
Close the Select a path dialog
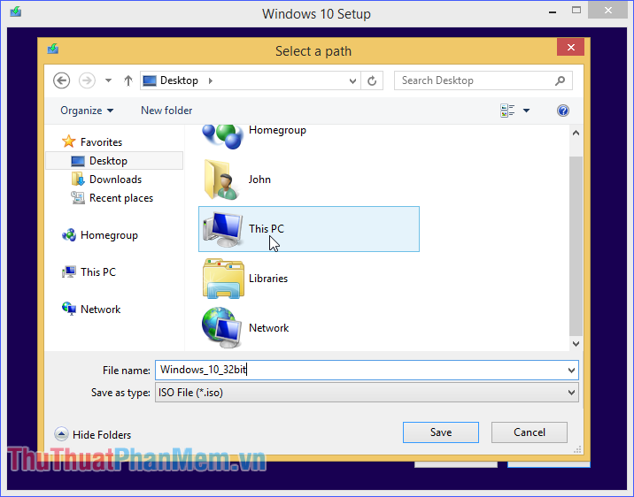tap(570, 47)
